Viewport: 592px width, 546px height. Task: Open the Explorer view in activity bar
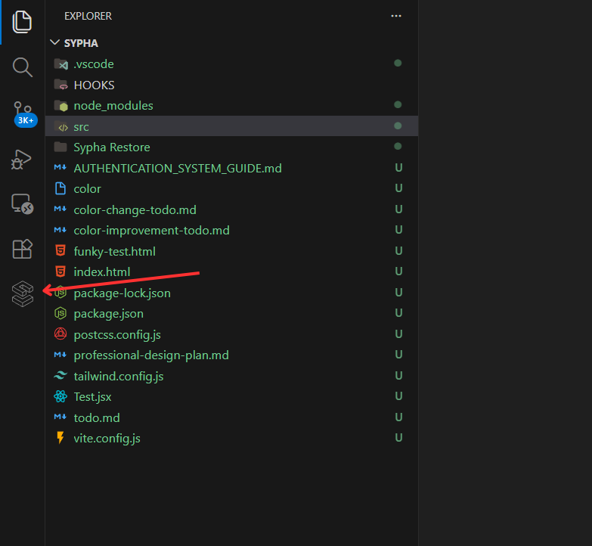22,22
